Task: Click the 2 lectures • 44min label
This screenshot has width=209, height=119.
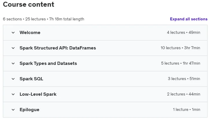Action: click(184, 94)
